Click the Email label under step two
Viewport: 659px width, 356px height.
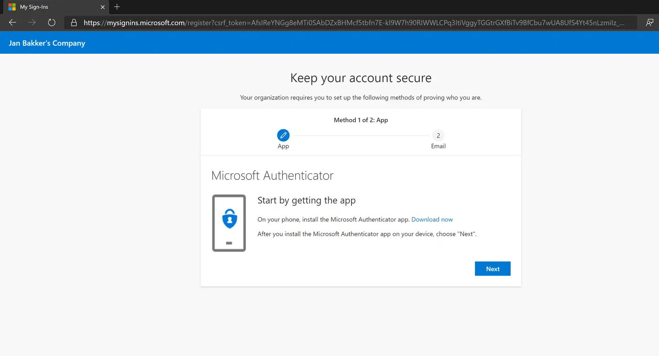click(x=438, y=146)
